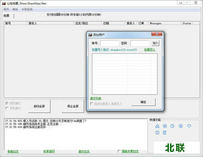Screen dimensions: 203x157
Task: Click the 加入 button to add user
Action: pos(155,43)
